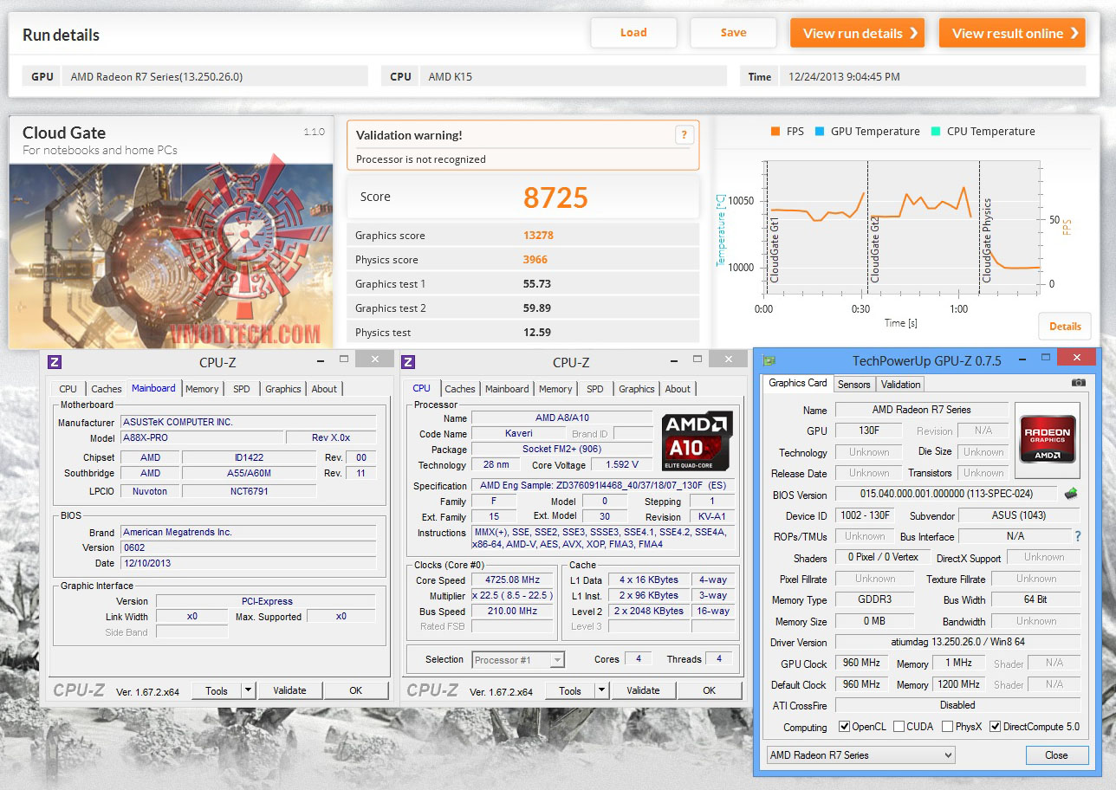Click the Load button in Run details

click(633, 33)
